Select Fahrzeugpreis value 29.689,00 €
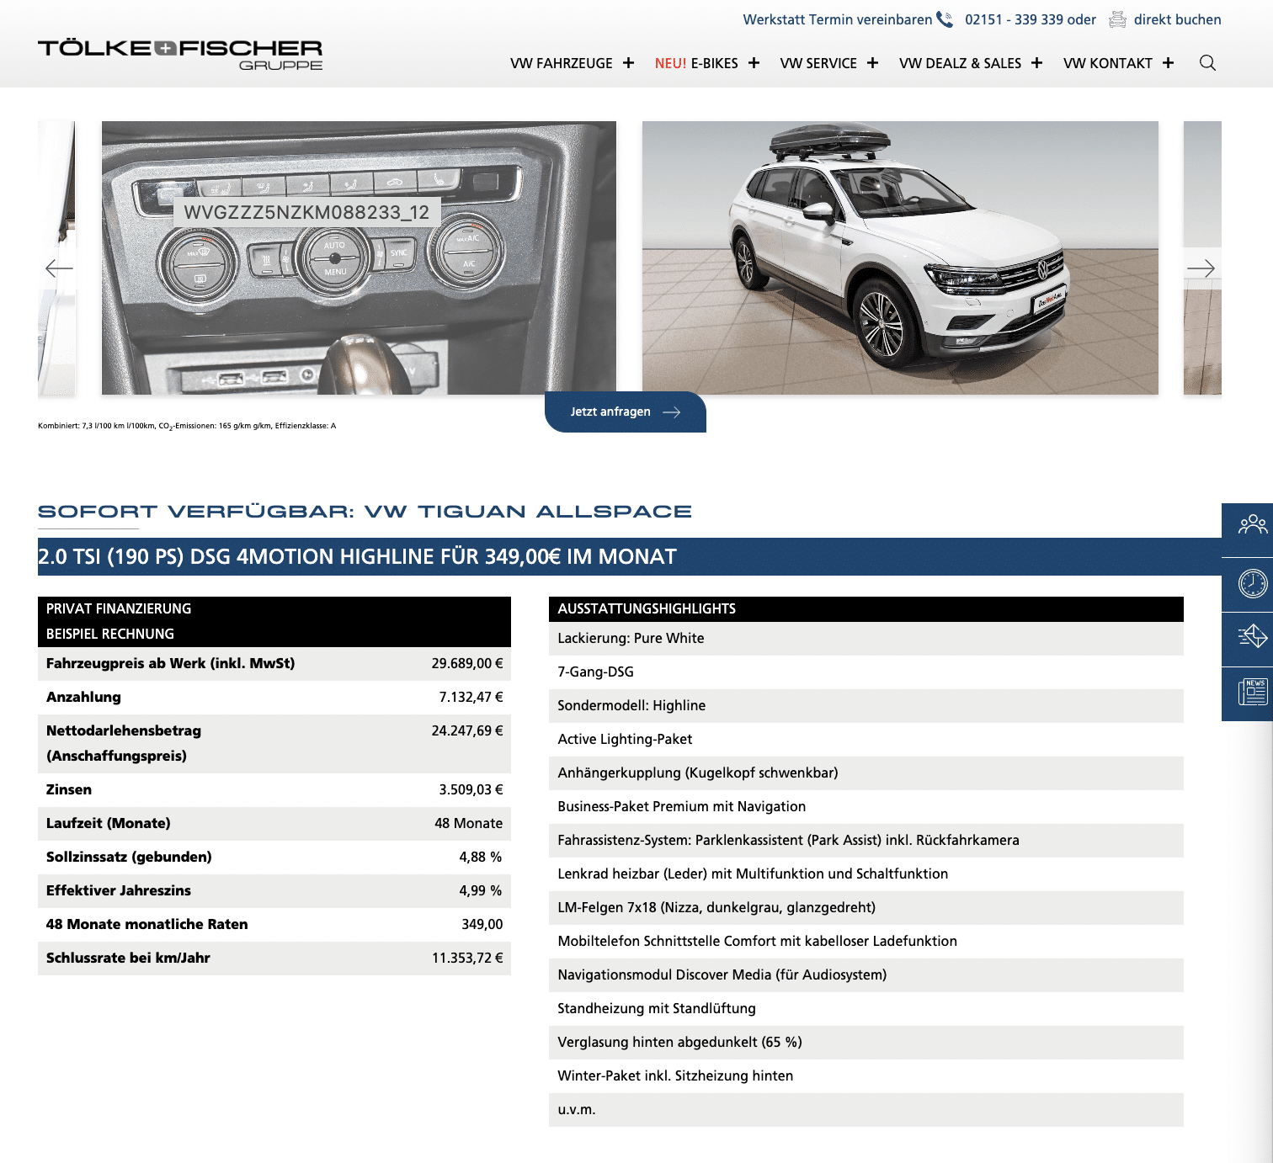1273x1163 pixels. click(467, 663)
